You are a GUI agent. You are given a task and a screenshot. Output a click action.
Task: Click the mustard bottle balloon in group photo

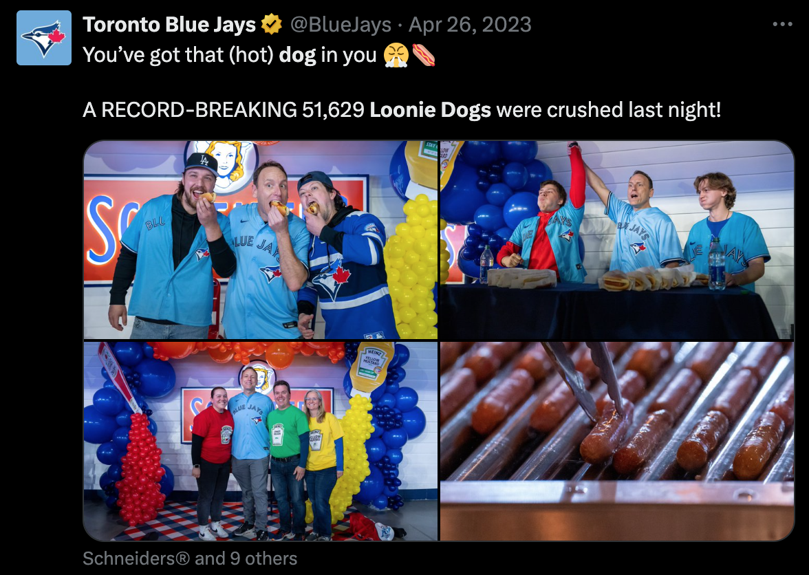point(371,366)
